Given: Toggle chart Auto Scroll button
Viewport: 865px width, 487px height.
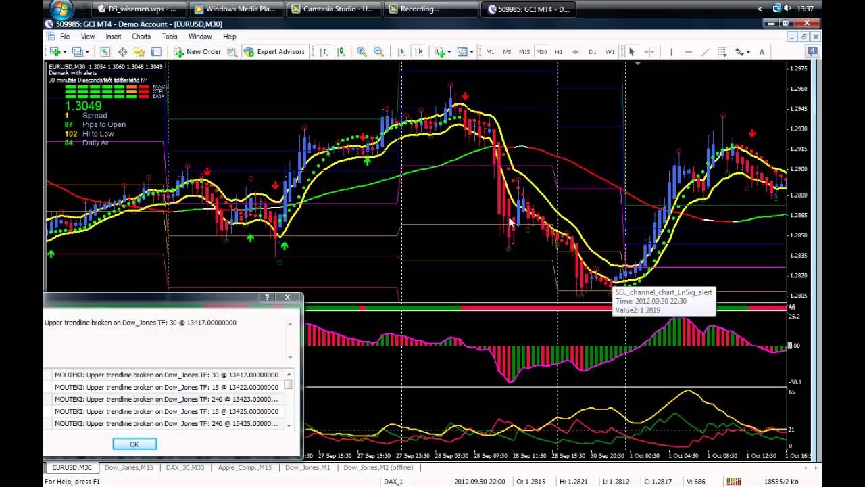Looking at the screenshot, I should click(401, 52).
